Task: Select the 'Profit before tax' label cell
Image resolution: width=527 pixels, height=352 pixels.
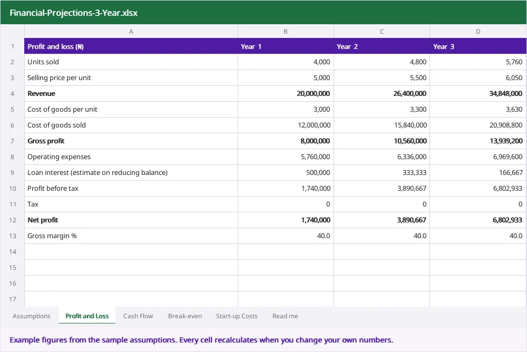Action: coord(131,188)
